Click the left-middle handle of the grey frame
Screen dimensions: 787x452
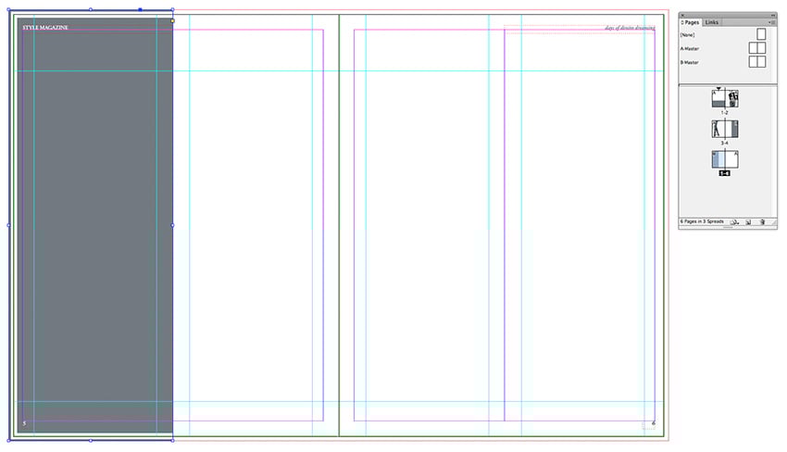(x=8, y=225)
